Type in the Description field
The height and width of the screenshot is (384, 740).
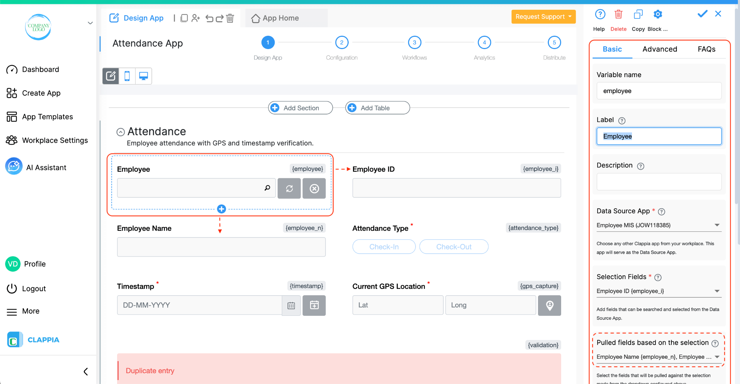click(658, 182)
